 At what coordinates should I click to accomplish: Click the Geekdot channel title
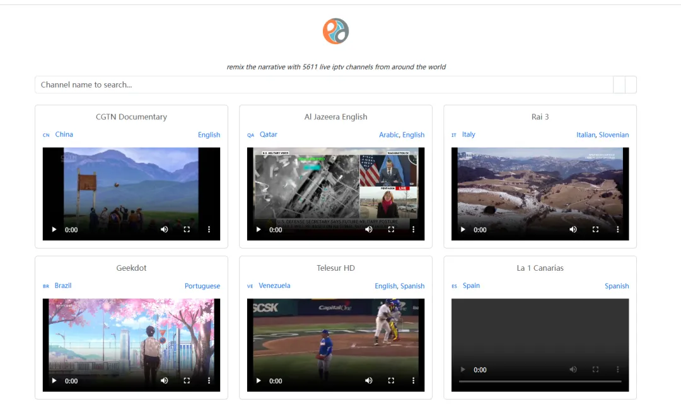(131, 268)
